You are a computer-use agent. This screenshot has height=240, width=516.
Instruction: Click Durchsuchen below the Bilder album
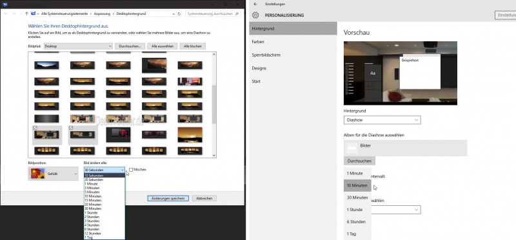coord(359,161)
